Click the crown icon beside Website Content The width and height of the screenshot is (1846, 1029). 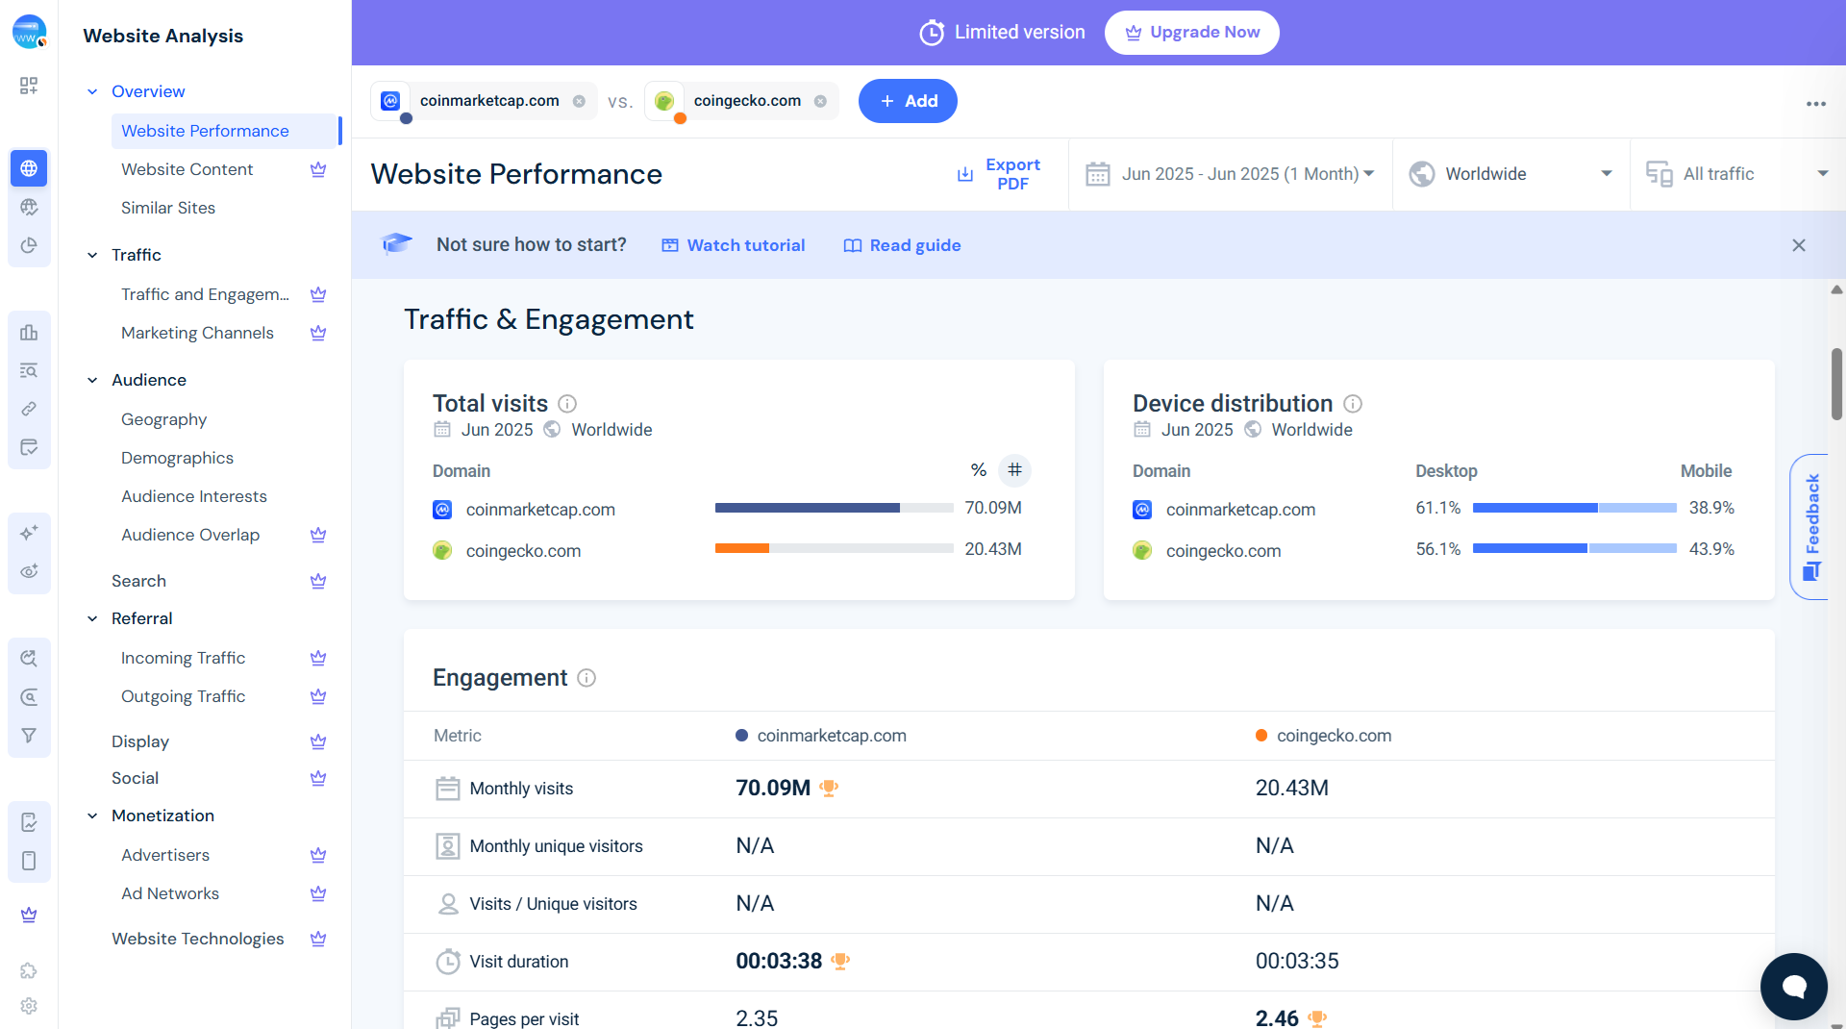tap(318, 169)
